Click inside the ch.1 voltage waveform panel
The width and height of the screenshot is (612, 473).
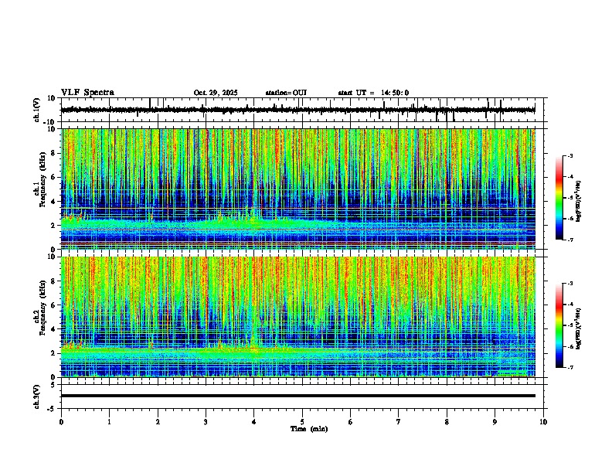coord(304,110)
